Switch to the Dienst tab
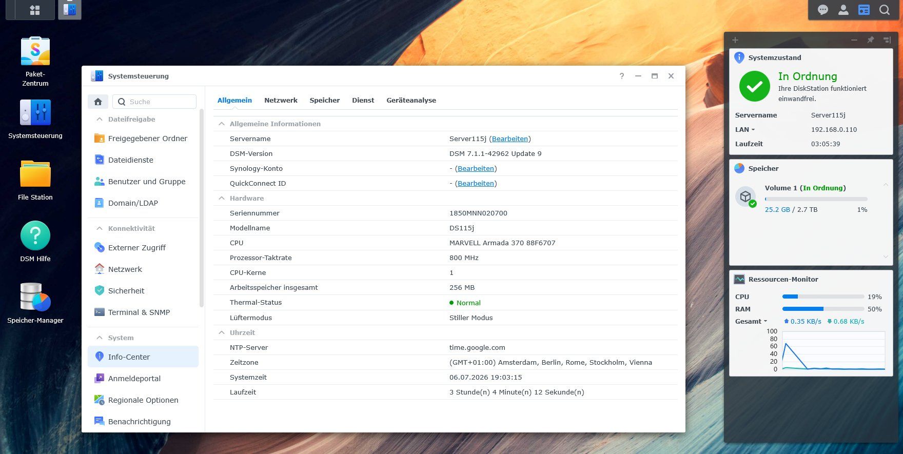Image resolution: width=903 pixels, height=454 pixels. point(363,101)
